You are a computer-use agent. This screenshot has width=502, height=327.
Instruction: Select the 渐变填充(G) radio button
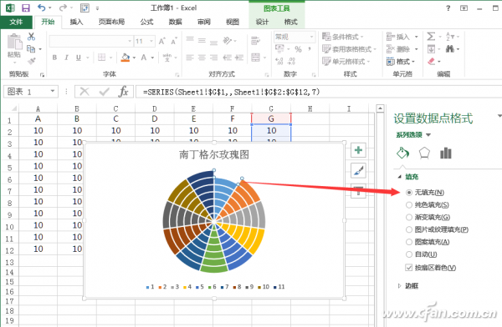point(409,217)
